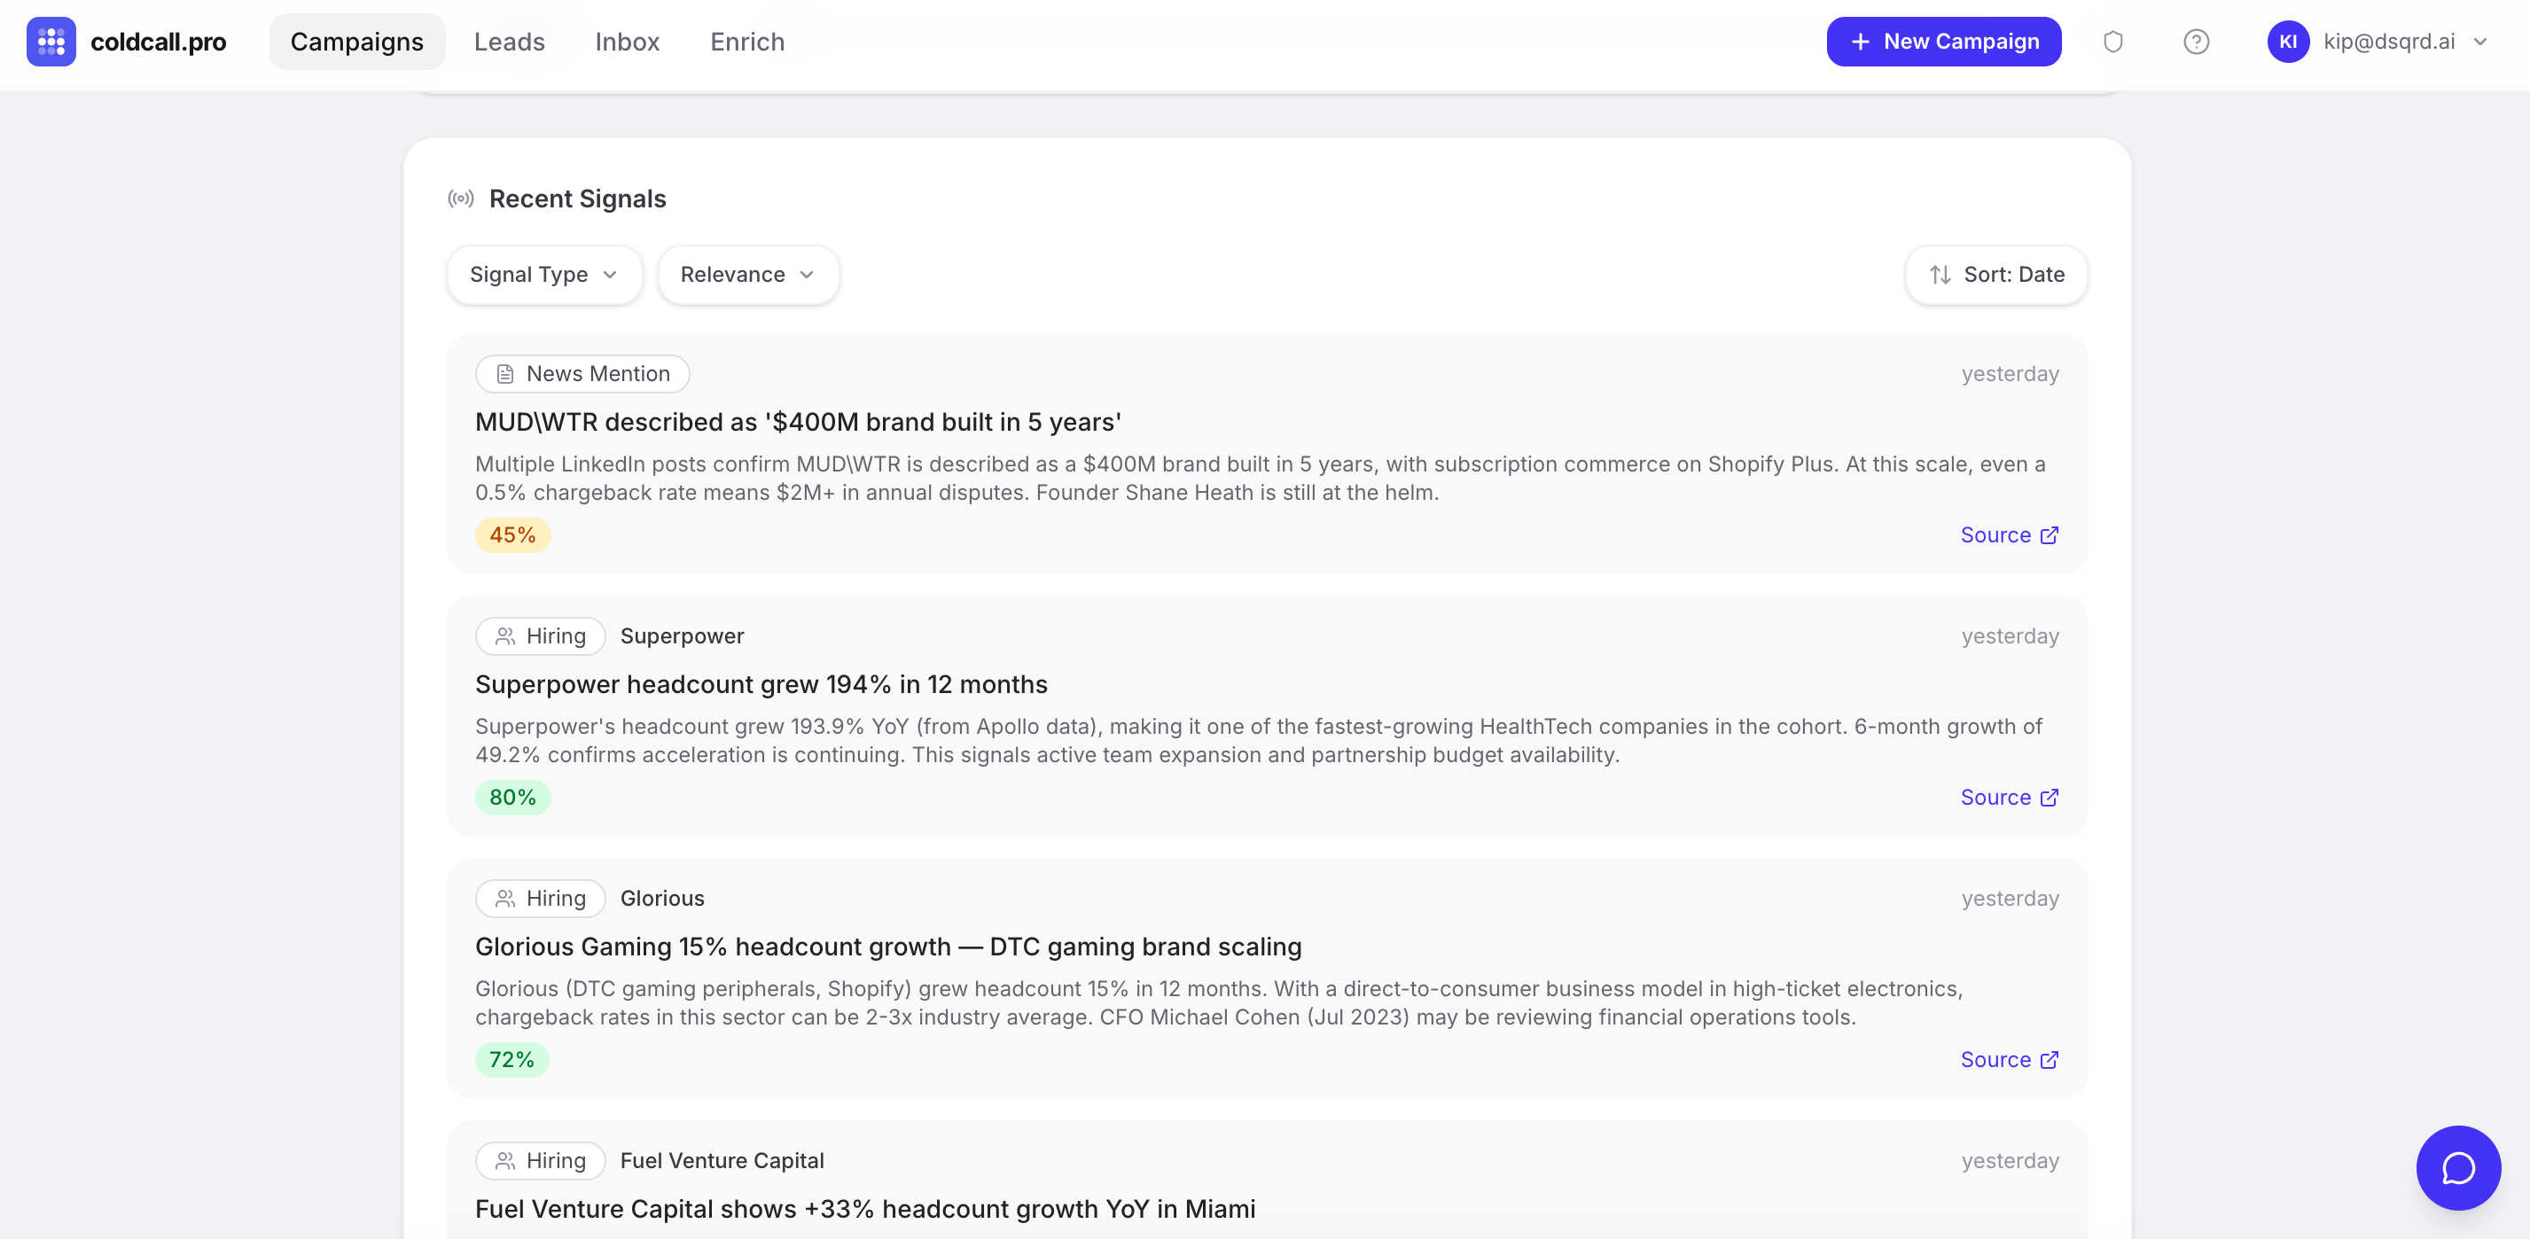Click News Mention document icon
The image size is (2530, 1239).
point(504,374)
